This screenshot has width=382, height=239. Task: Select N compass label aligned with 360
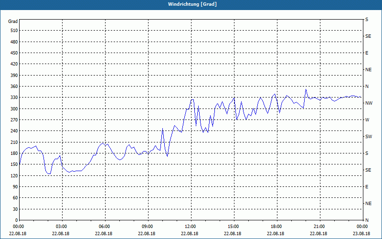(367, 87)
